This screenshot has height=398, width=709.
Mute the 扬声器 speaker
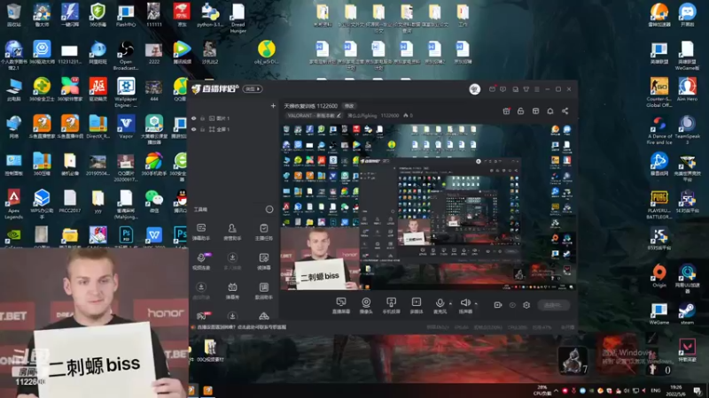pyautogui.click(x=465, y=305)
